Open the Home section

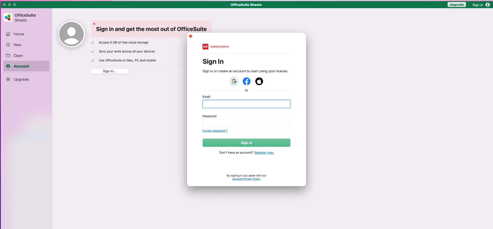[26, 34]
